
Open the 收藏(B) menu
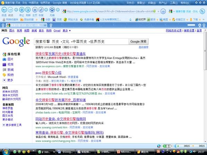pyautogui.click(x=152, y=3)
